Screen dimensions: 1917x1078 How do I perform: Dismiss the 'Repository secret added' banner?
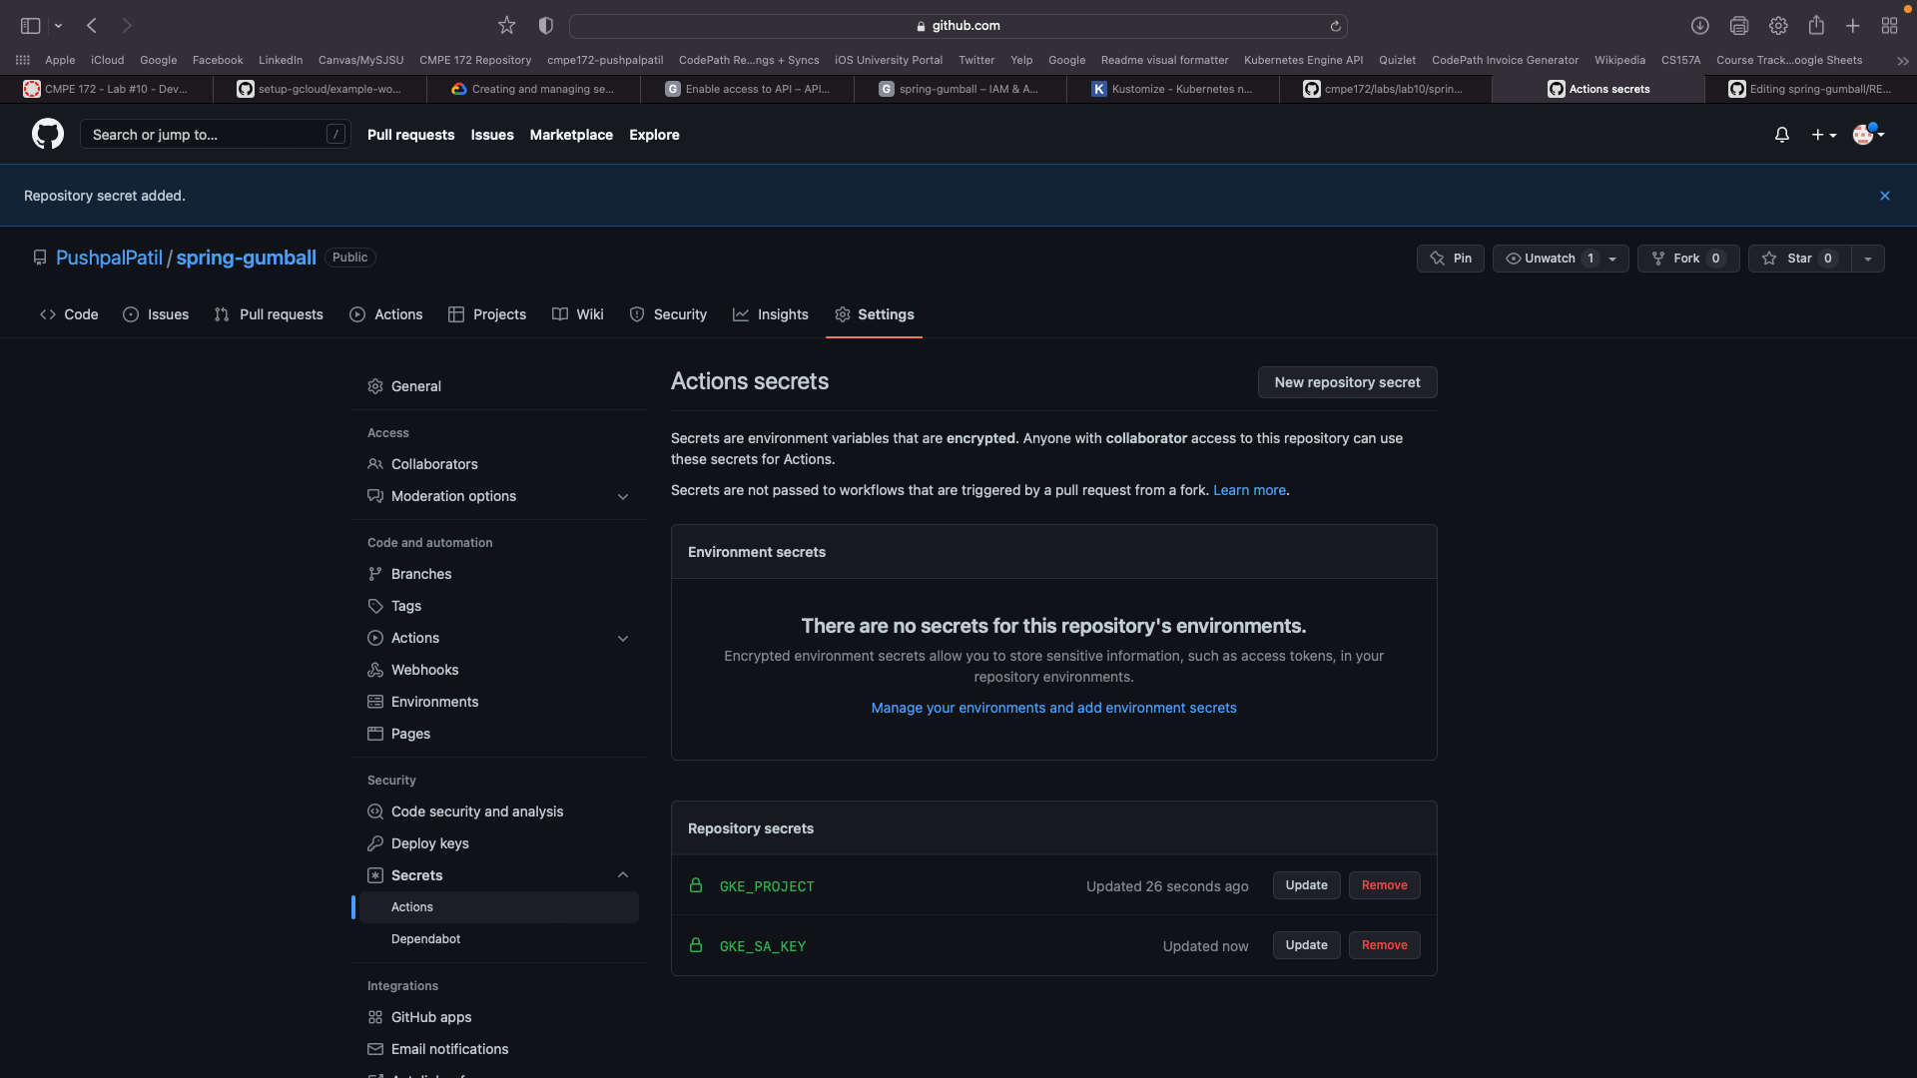pos(1884,196)
